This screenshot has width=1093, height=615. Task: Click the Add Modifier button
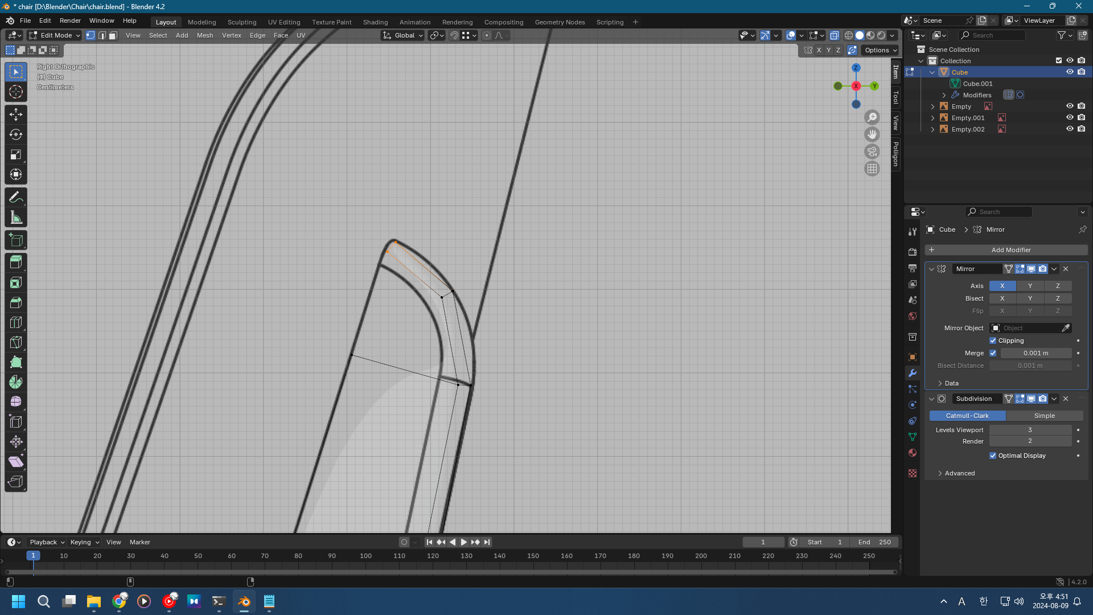pyautogui.click(x=1006, y=250)
